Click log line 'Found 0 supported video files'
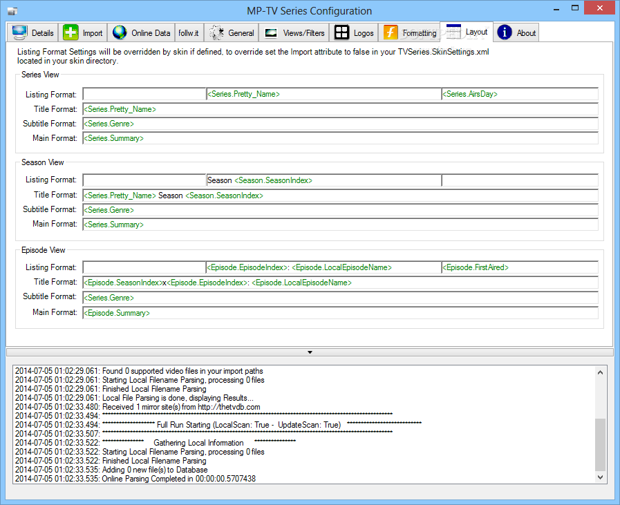 click(x=139, y=371)
